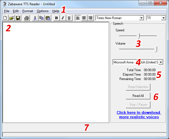Viewport: 169px width, 139px height.
Task: Click the Volume slider thumb
Action: tap(155, 50)
